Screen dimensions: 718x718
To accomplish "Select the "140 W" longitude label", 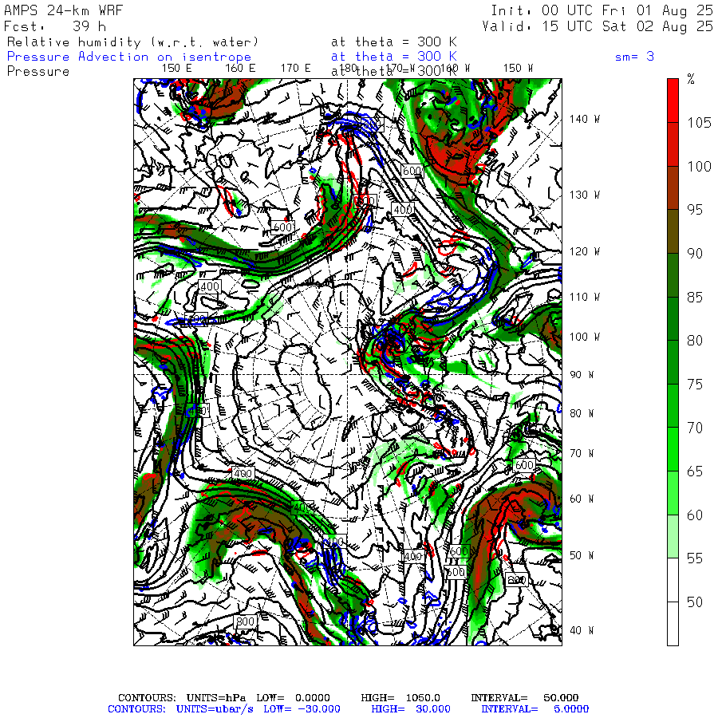I will (x=585, y=119).
